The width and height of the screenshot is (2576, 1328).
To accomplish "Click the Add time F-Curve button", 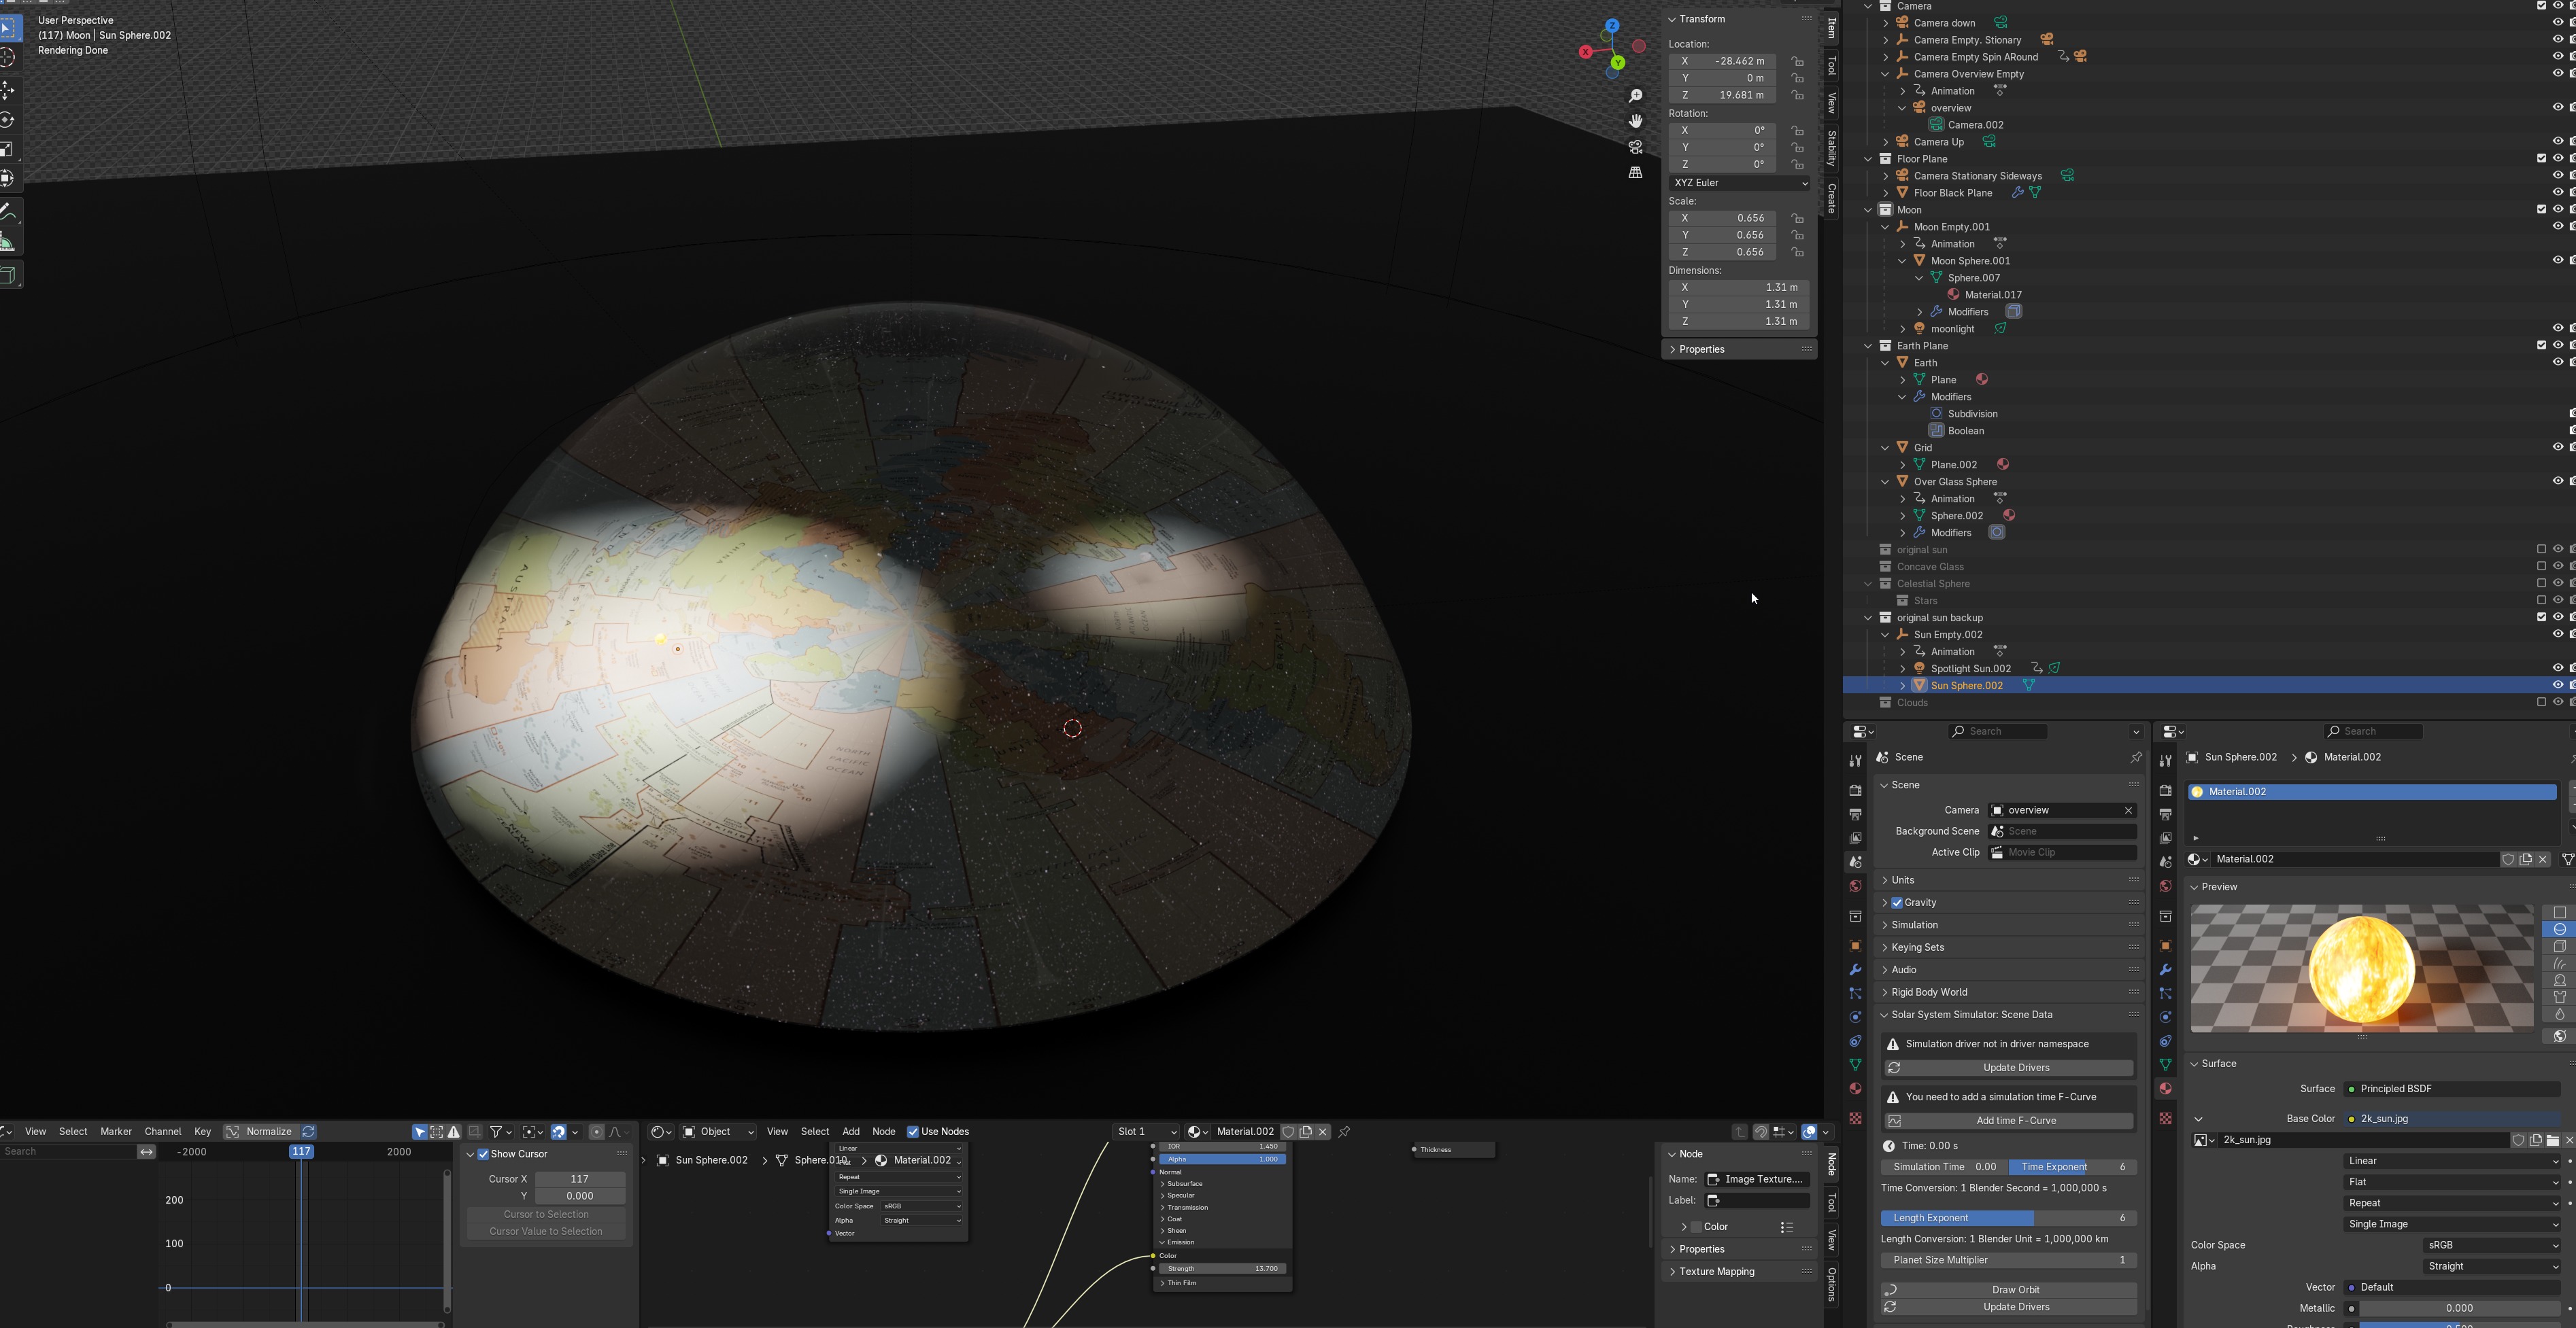I will (2015, 1120).
